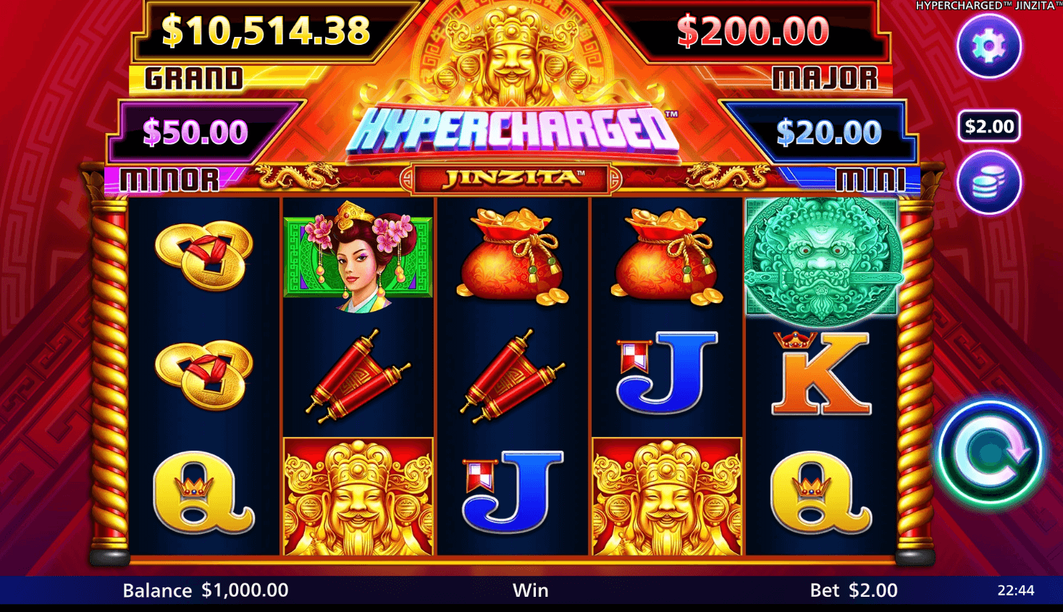Image resolution: width=1063 pixels, height=612 pixels.
Task: Click the Mini jackpot $20.00 panel
Action: click(828, 132)
